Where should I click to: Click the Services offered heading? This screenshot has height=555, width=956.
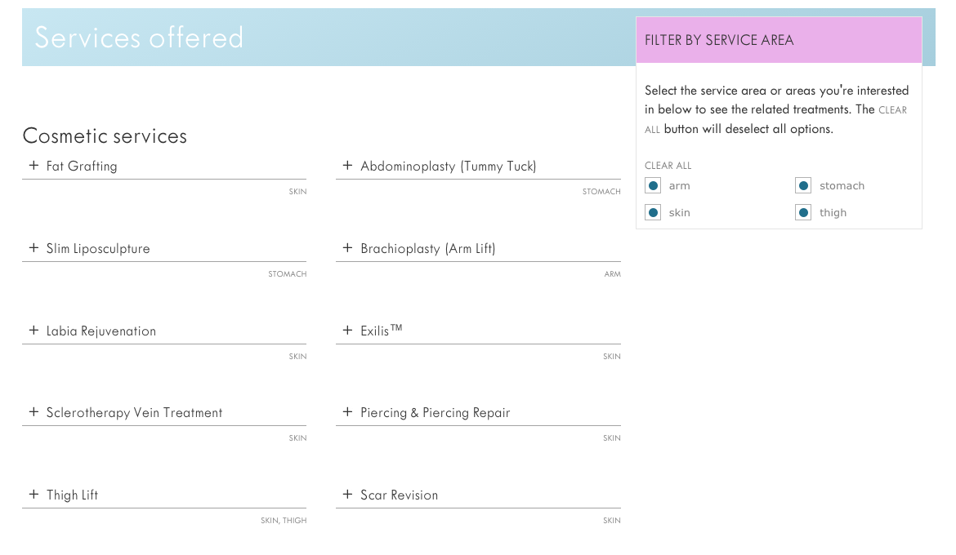139,38
